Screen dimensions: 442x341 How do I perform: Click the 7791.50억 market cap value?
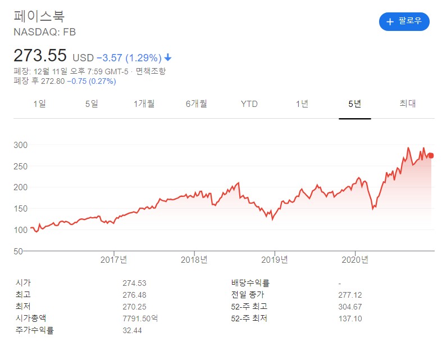(140, 318)
